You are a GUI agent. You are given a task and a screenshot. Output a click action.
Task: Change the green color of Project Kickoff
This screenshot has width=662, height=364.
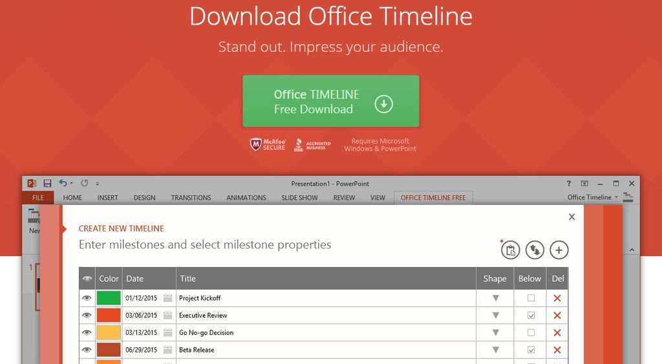coord(109,298)
